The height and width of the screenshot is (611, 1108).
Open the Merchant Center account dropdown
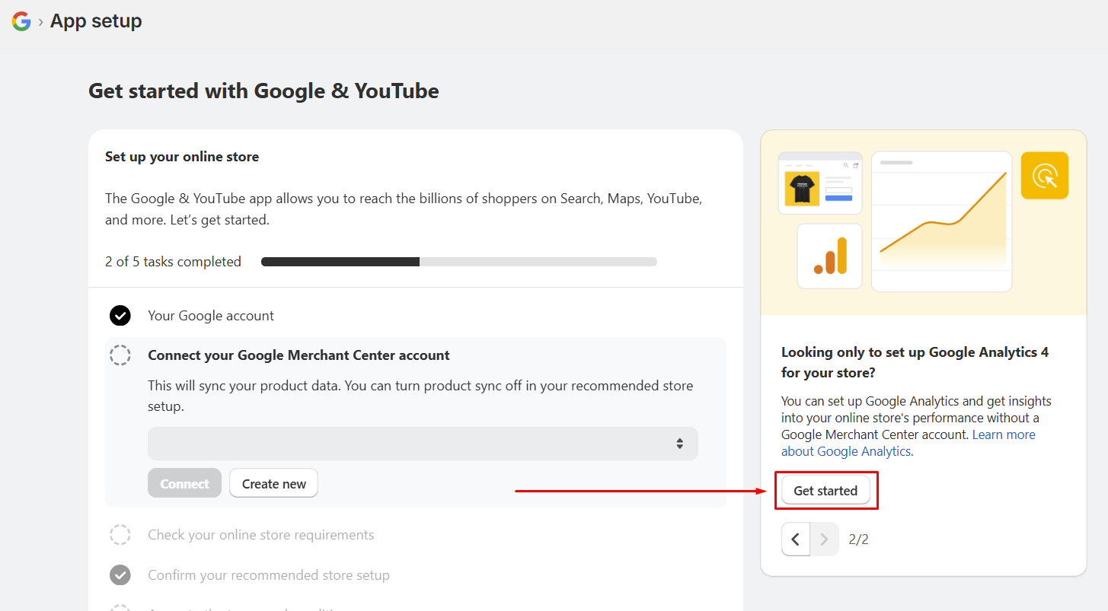423,443
